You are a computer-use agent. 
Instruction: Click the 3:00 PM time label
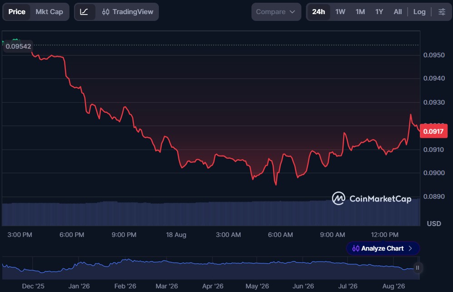tap(20, 235)
